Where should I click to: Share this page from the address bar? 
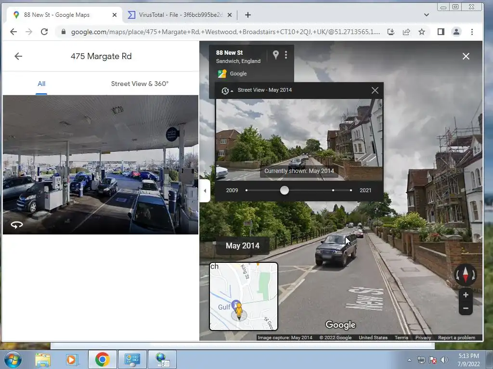[x=406, y=32]
